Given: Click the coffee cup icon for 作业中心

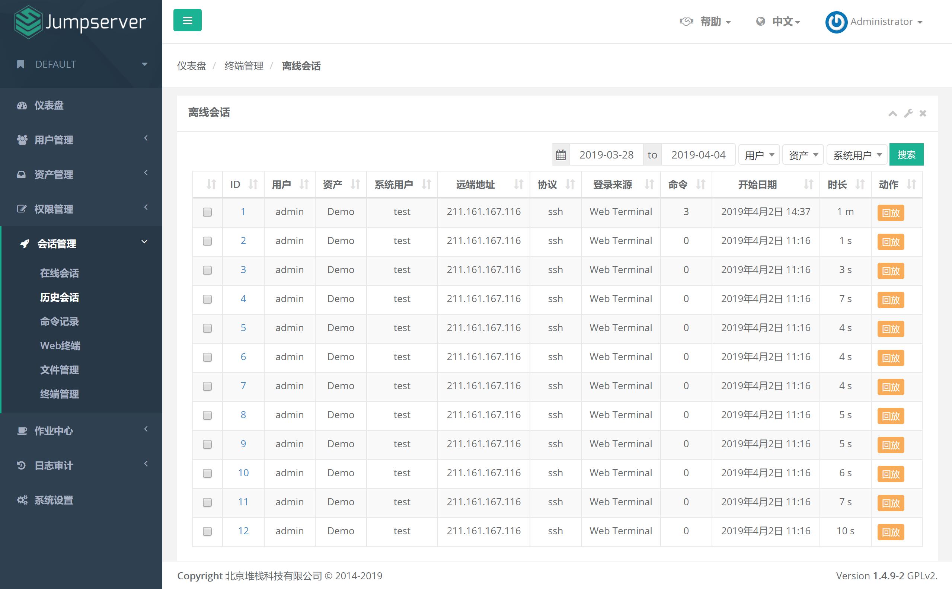Looking at the screenshot, I should tap(22, 431).
